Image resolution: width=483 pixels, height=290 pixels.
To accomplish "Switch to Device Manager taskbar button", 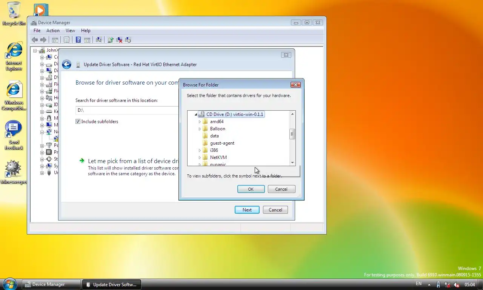I will pyautogui.click(x=51, y=284).
